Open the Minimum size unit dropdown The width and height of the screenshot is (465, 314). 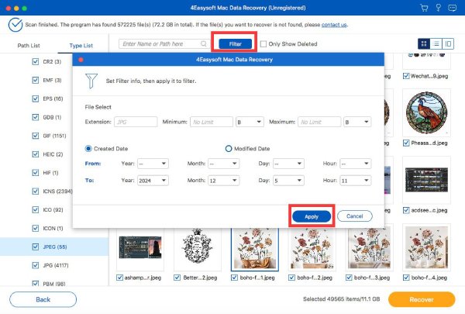point(250,122)
